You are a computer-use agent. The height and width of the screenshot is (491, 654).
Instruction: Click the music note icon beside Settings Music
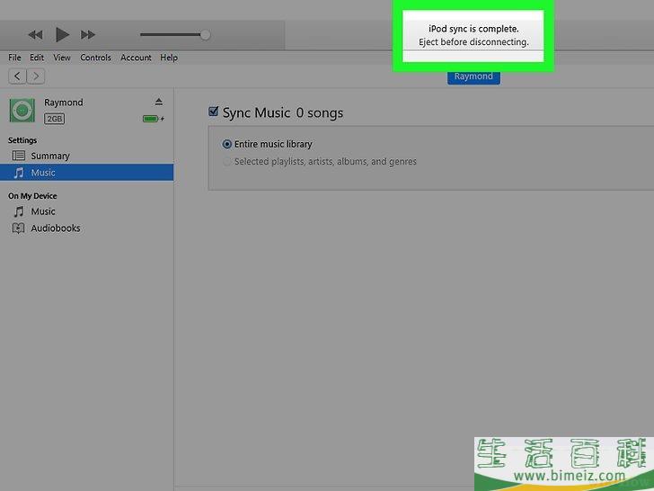[19, 173]
